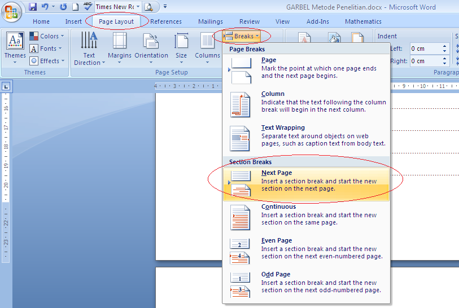Image resolution: width=459 pixels, height=308 pixels.
Task: Open theme Colors options
Action: click(x=47, y=36)
